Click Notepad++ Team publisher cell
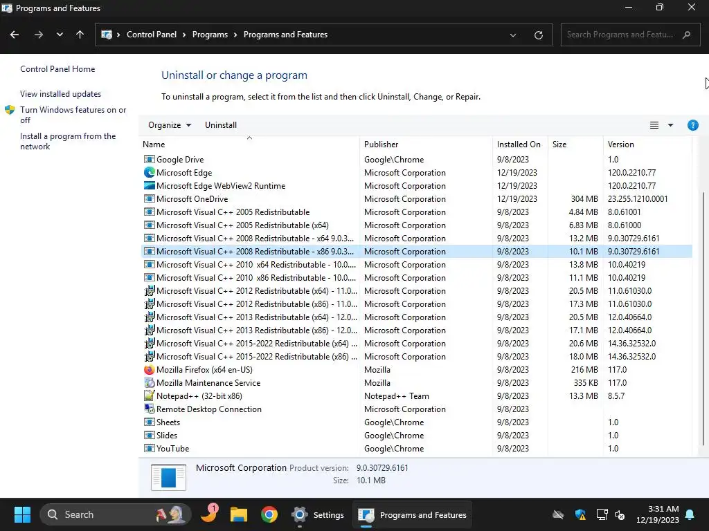The image size is (709, 531). pos(397,395)
